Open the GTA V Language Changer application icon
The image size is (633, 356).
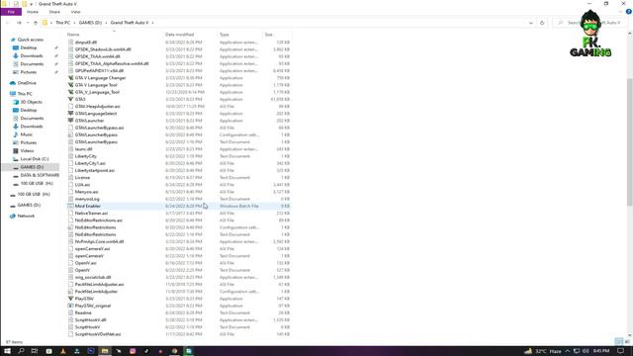70,78
